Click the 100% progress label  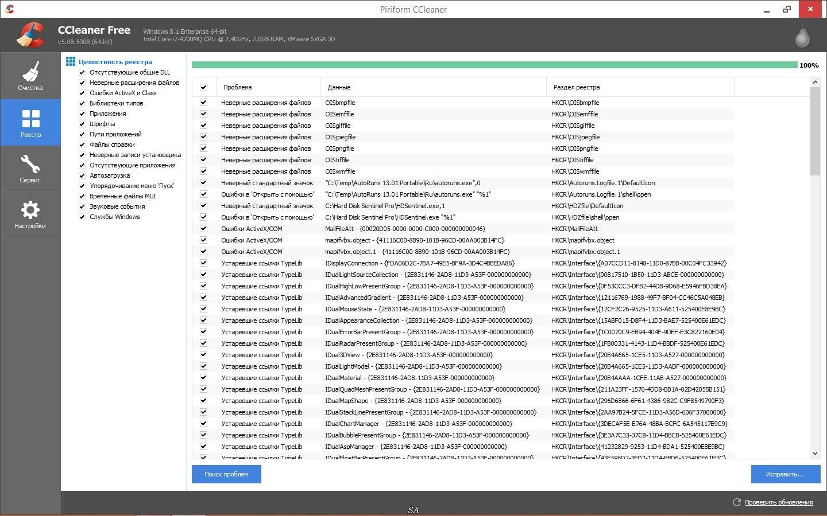pos(809,65)
